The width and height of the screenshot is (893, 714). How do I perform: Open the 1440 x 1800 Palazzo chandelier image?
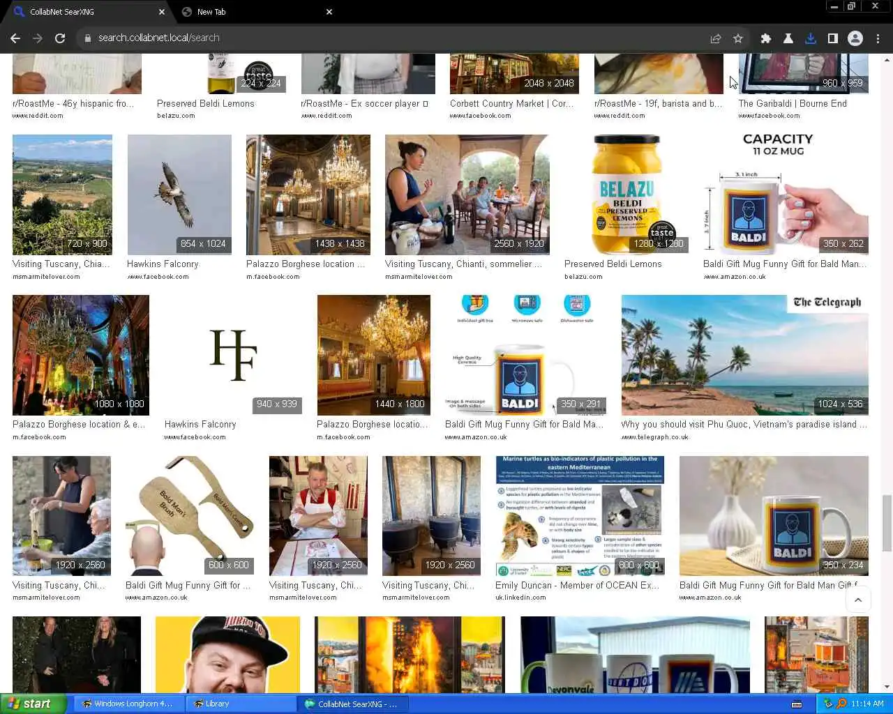pos(373,355)
